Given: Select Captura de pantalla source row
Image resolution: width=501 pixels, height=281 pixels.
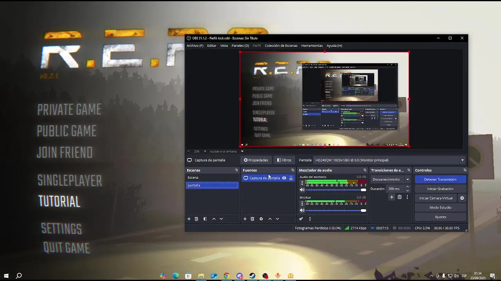Looking at the screenshot, I should 268,178.
